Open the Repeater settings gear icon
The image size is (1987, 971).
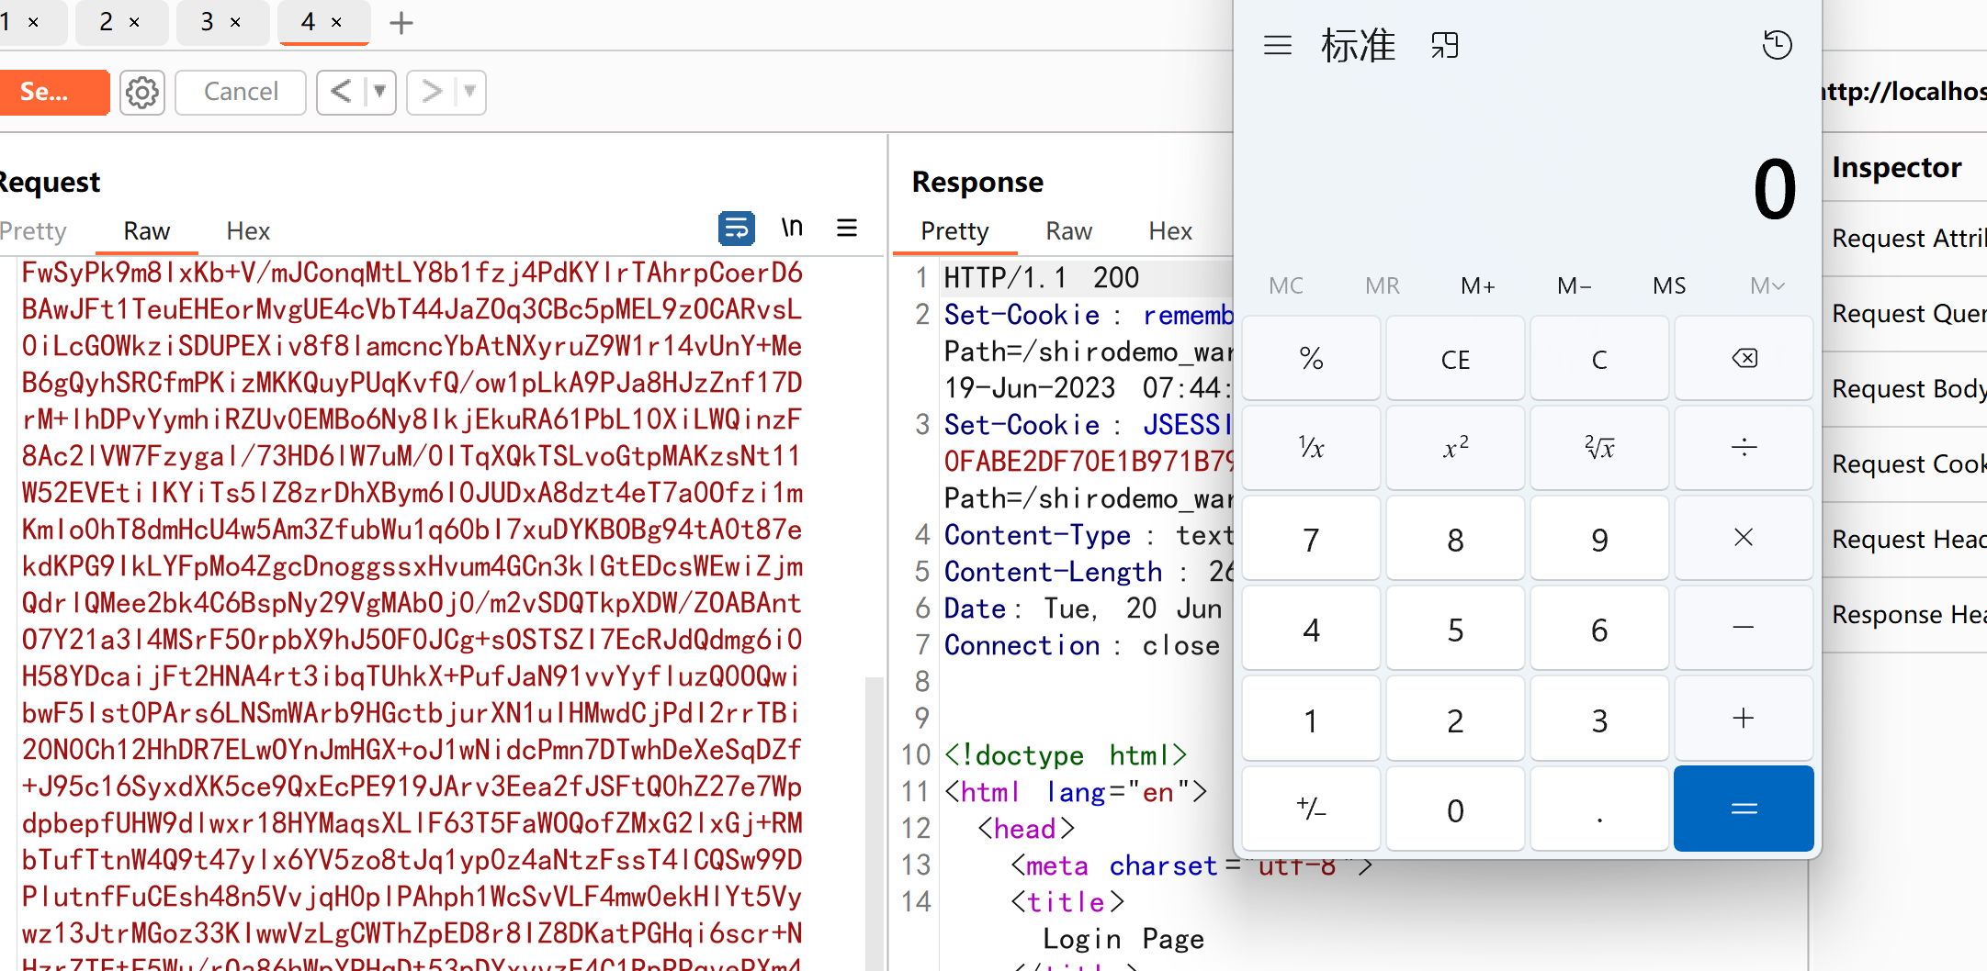142,93
